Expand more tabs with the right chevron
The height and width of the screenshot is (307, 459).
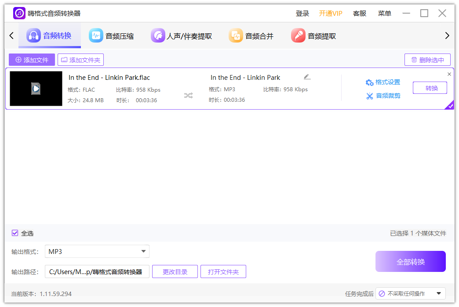point(447,35)
